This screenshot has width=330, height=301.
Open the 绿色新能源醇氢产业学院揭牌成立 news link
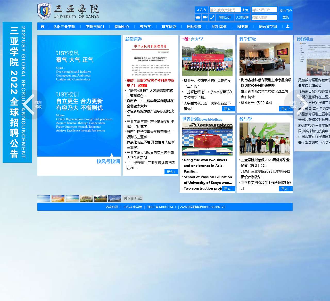[x=150, y=114]
